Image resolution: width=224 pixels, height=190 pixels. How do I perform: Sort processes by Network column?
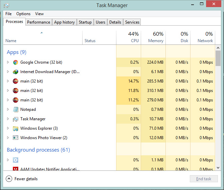point(203,37)
